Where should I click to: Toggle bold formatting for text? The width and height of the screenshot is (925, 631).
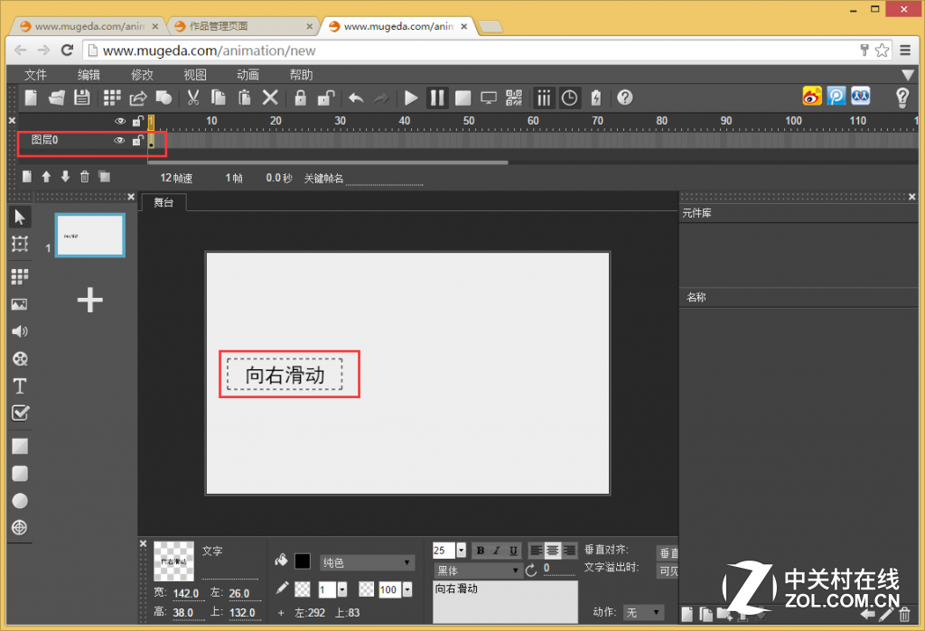pyautogui.click(x=481, y=550)
